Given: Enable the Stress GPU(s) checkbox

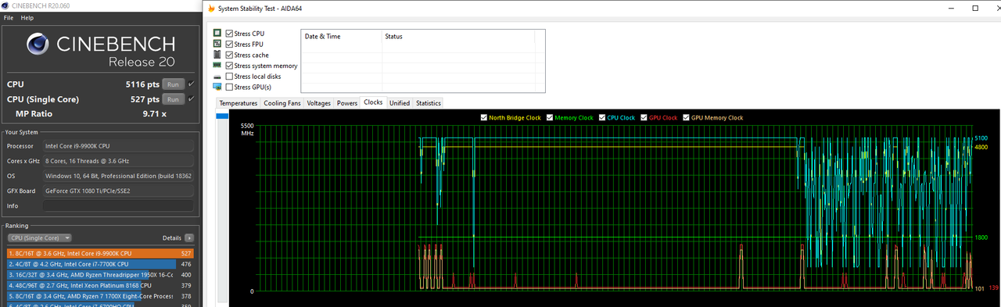Looking at the screenshot, I should [229, 87].
